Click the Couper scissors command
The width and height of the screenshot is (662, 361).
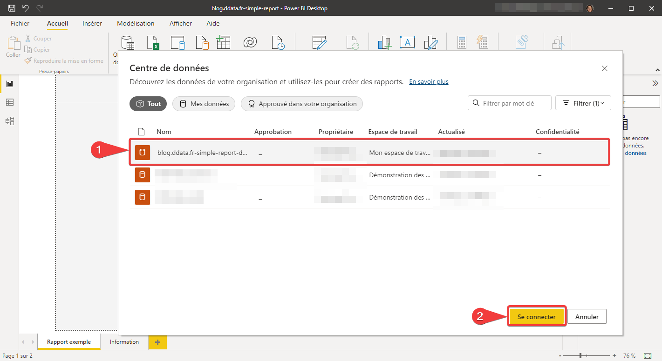click(38, 39)
